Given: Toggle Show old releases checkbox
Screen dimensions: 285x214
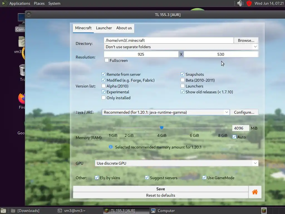Looking at the screenshot, I should 183,92.
